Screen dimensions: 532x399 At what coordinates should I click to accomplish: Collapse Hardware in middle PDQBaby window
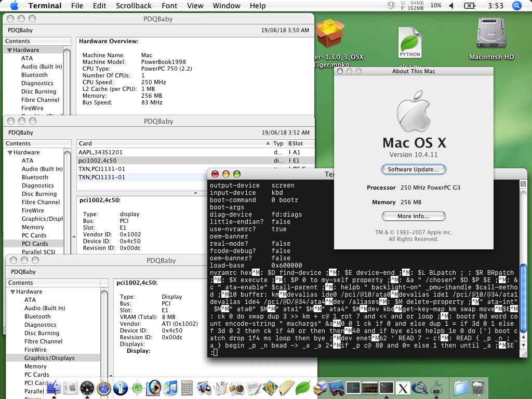(x=10, y=153)
